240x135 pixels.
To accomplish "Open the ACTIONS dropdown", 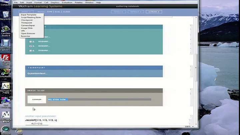I will click(x=154, y=12).
